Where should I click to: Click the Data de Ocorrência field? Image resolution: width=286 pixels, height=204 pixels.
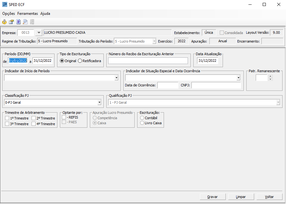pyautogui.click(x=168, y=85)
